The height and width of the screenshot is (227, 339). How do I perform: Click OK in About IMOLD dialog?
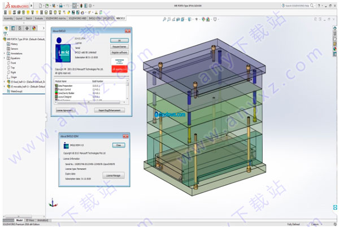pyautogui.click(x=119, y=41)
